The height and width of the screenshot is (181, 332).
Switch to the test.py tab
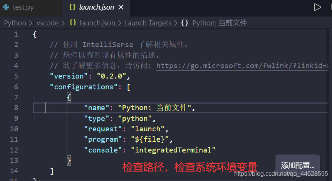23,7
